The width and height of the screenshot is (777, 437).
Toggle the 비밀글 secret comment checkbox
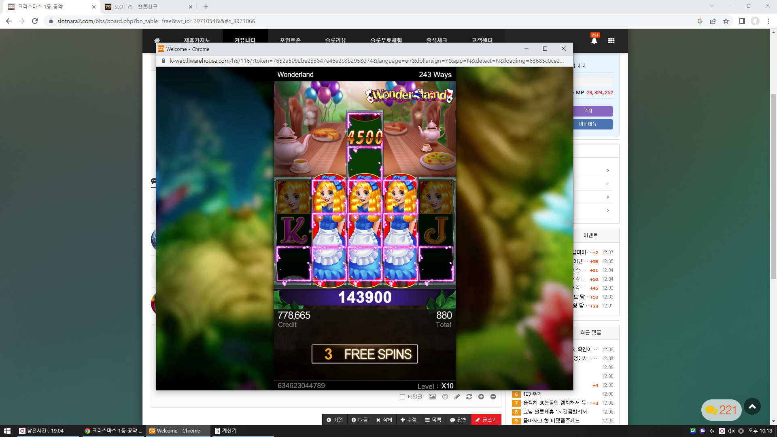(x=402, y=397)
